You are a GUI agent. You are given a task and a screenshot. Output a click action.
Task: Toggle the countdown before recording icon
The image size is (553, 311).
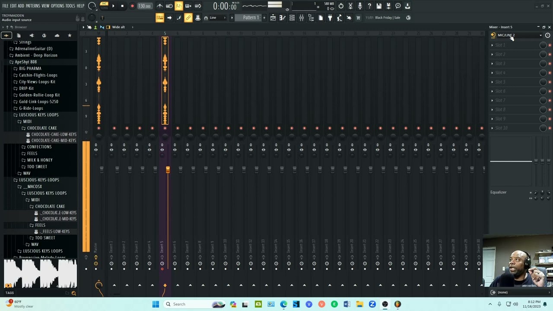point(178,6)
